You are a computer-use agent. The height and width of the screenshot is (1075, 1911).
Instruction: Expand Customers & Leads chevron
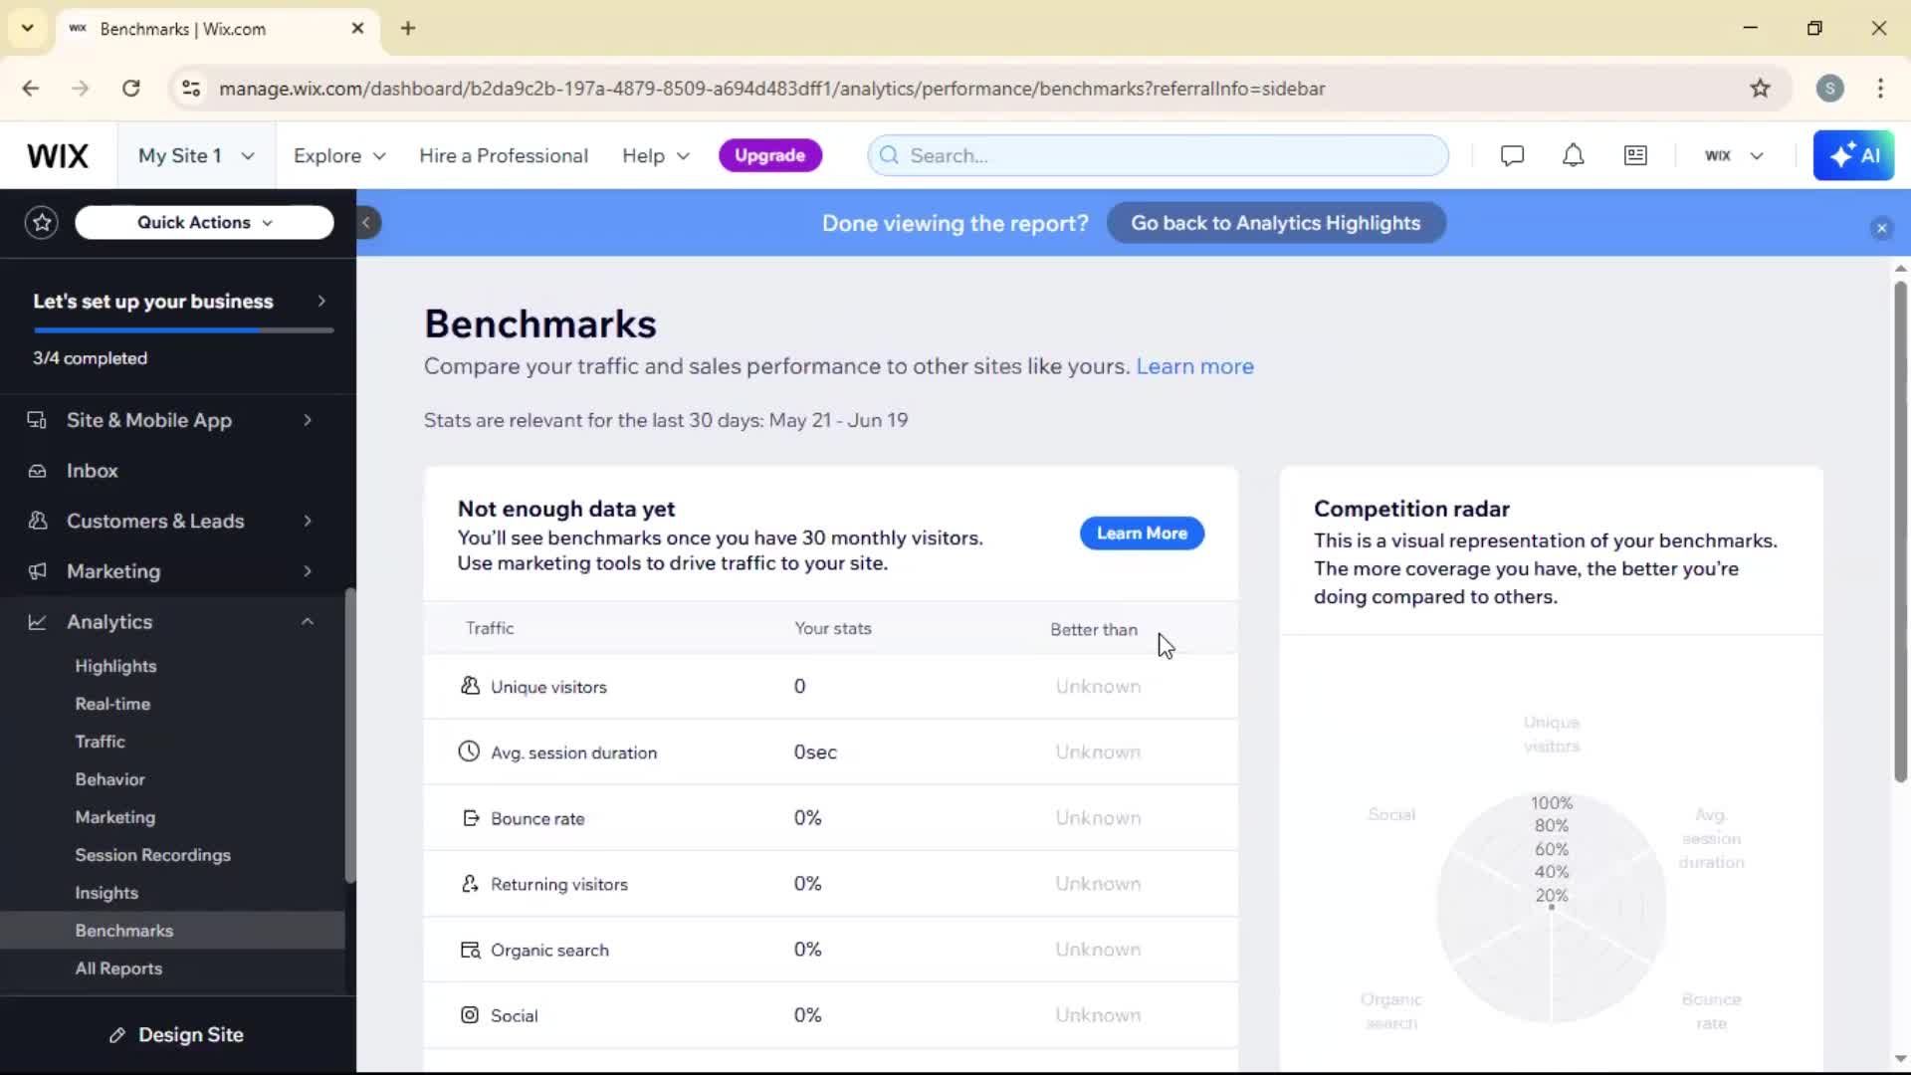click(x=308, y=521)
